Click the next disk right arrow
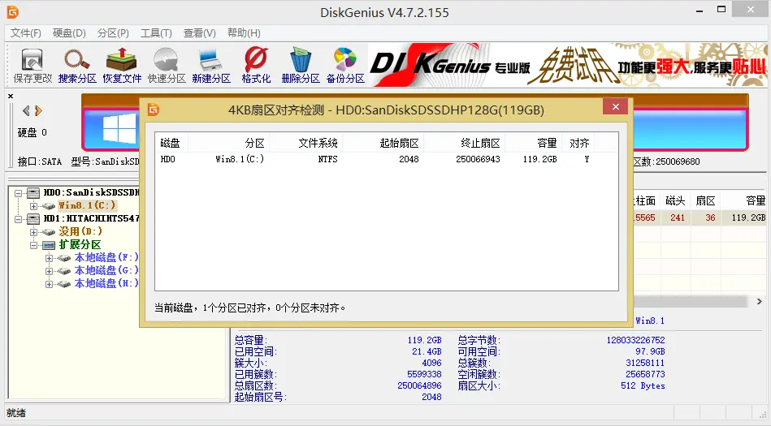 [38, 110]
